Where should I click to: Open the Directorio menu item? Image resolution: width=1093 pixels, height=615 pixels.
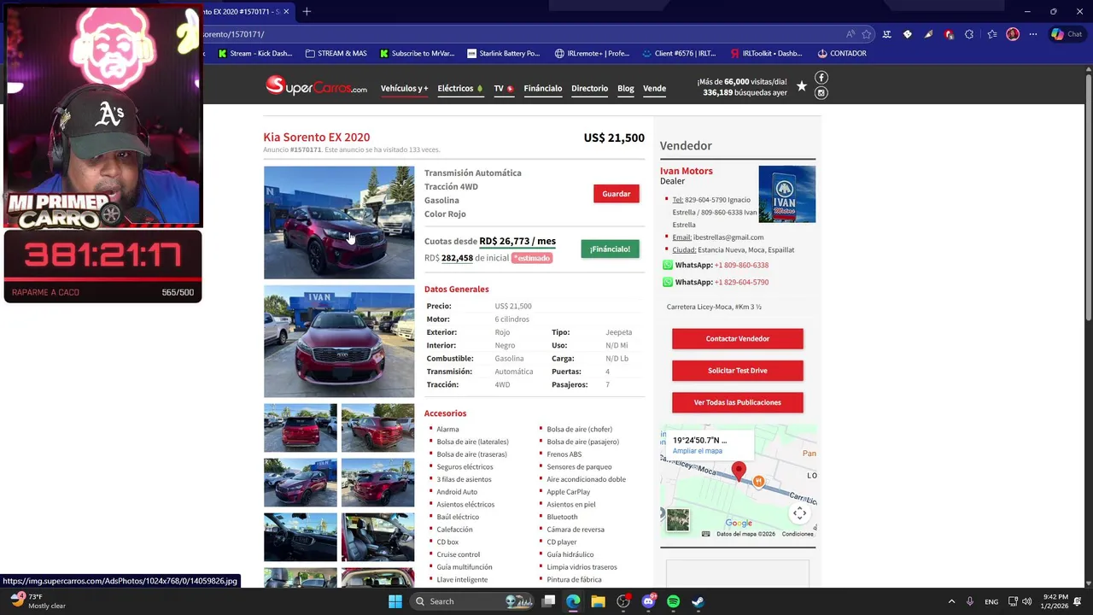[x=589, y=88]
